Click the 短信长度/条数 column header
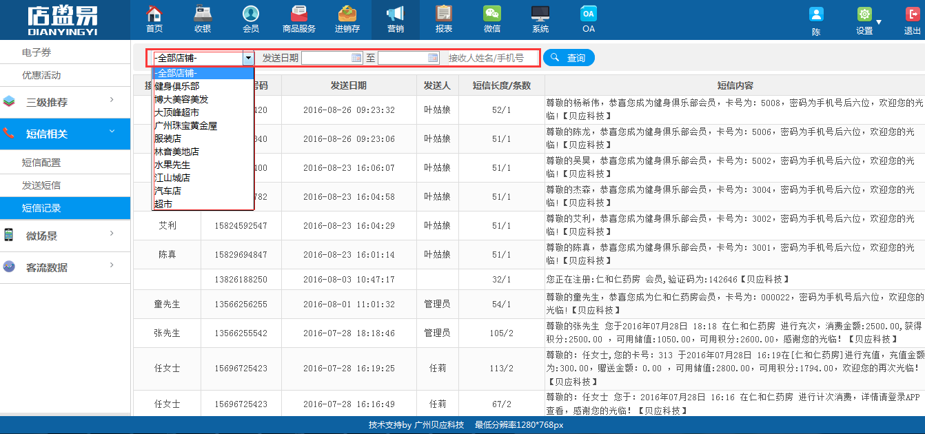The width and height of the screenshot is (925, 434). tap(502, 85)
